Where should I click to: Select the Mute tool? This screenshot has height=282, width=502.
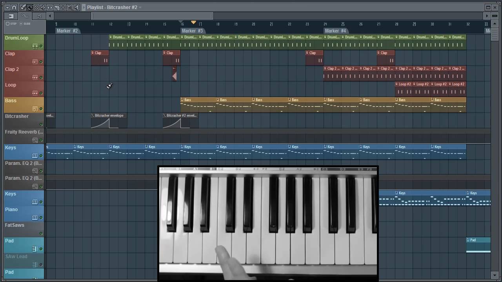(x=43, y=7)
